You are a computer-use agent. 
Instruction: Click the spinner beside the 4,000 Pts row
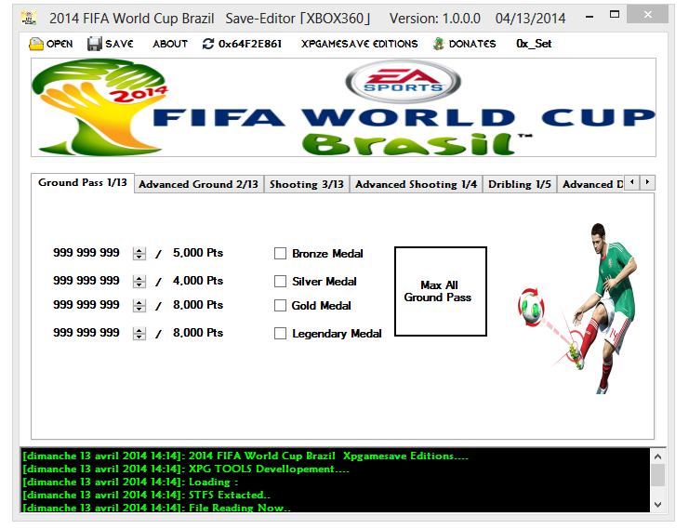tap(139, 281)
